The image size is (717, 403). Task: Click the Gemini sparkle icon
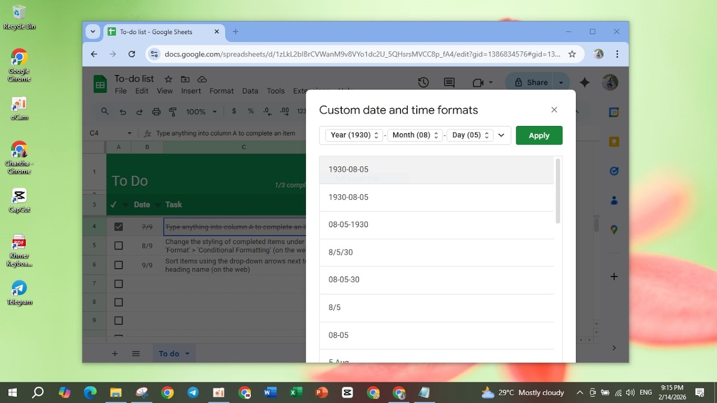585,82
